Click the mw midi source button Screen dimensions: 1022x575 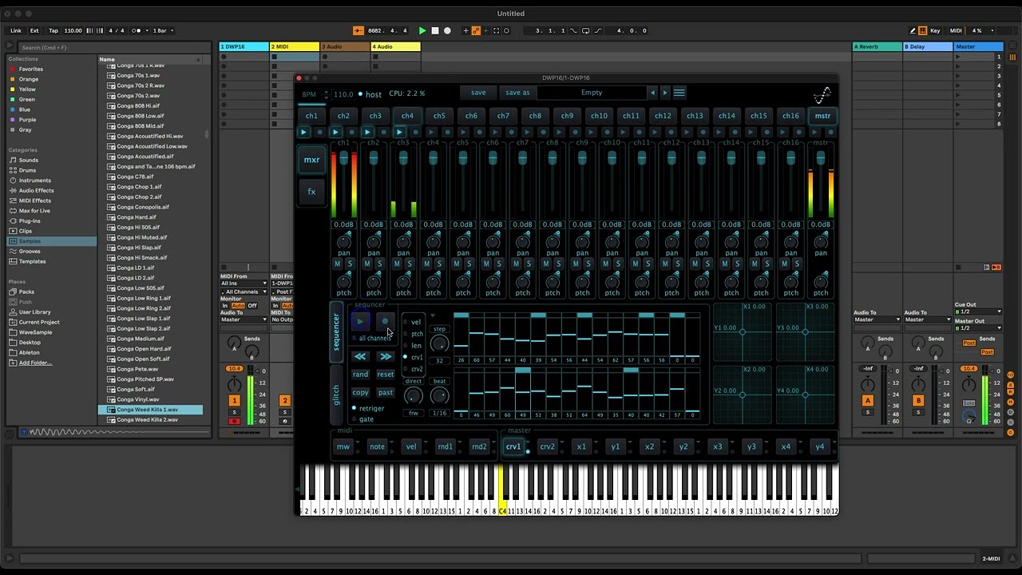pos(343,446)
